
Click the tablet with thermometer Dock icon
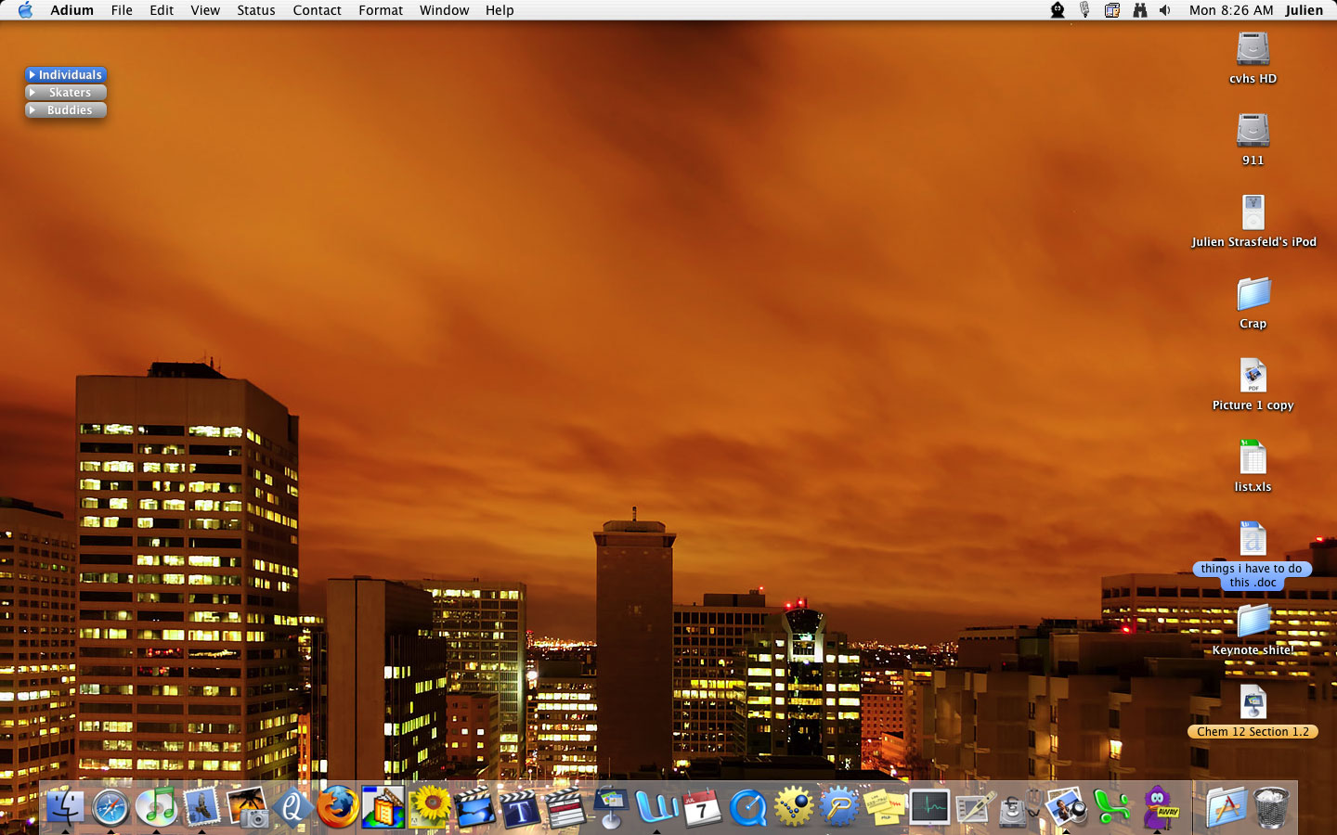tap(975, 806)
